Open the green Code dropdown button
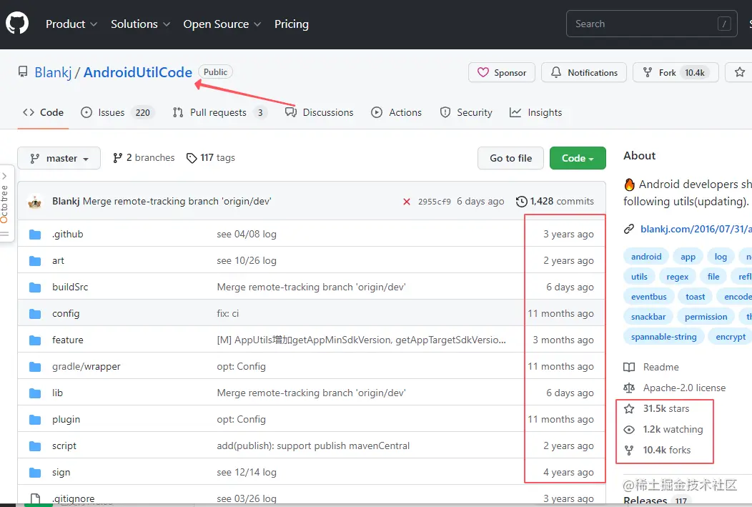752x507 pixels. click(578, 158)
